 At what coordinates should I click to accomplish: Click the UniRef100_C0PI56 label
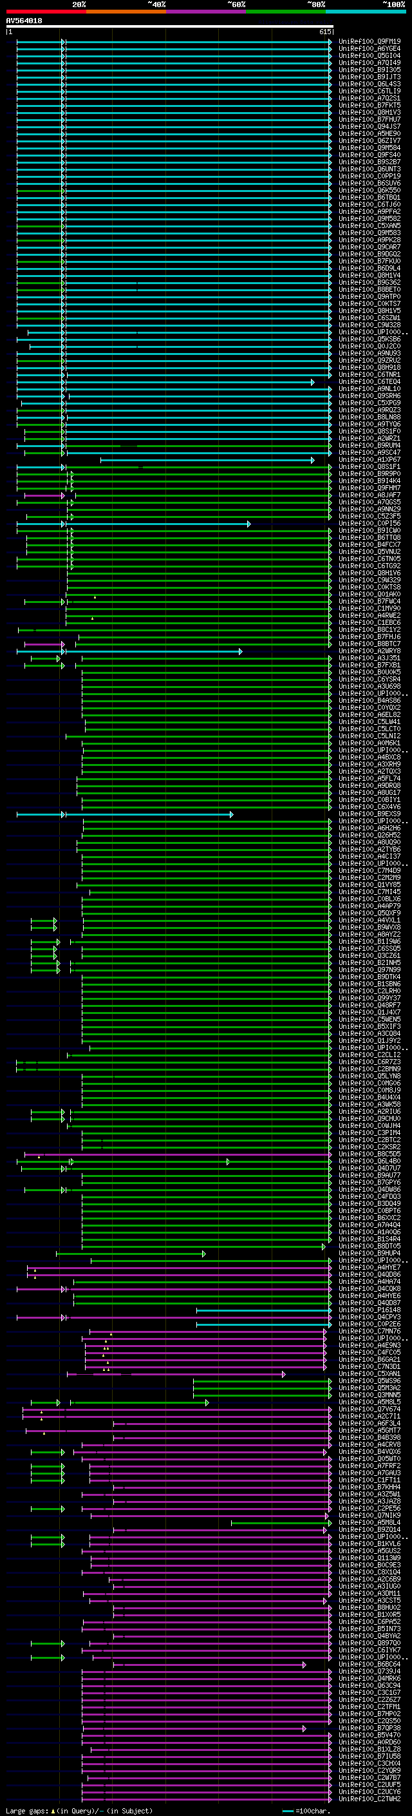[370, 523]
